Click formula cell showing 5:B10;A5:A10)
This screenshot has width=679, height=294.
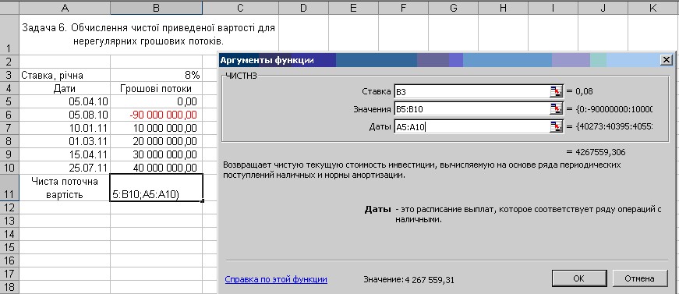pyautogui.click(x=157, y=187)
